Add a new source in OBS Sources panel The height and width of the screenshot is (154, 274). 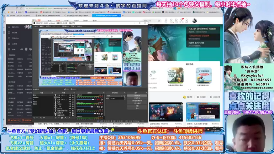[x=56, y=118]
